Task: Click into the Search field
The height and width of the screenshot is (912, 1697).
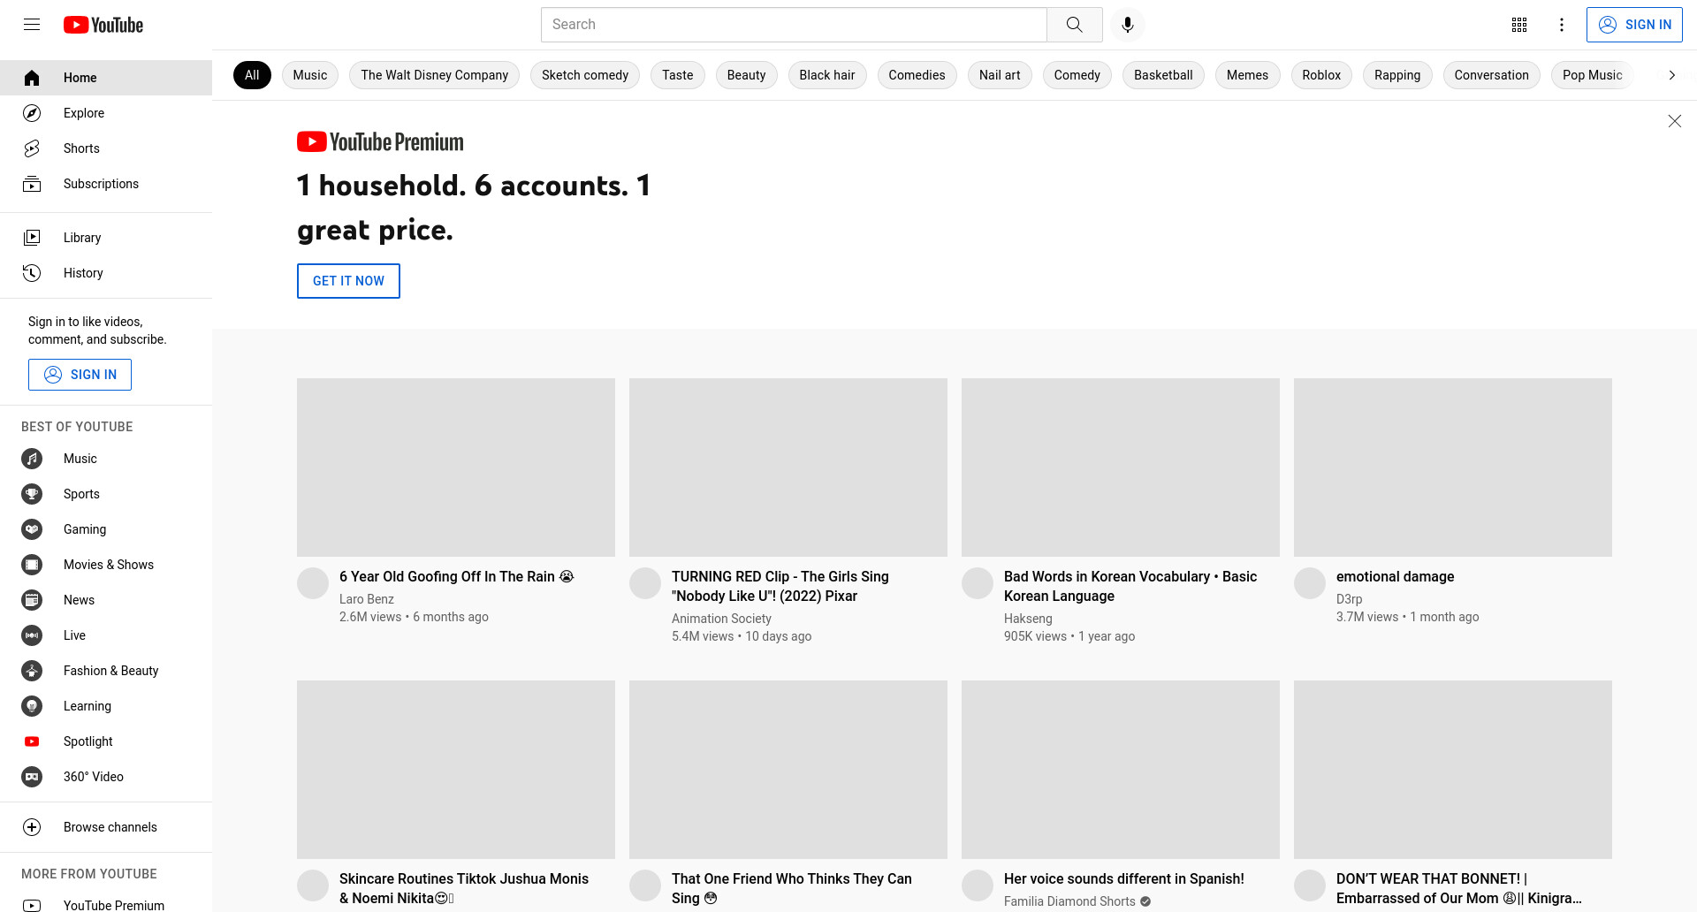Action: pyautogui.click(x=794, y=25)
